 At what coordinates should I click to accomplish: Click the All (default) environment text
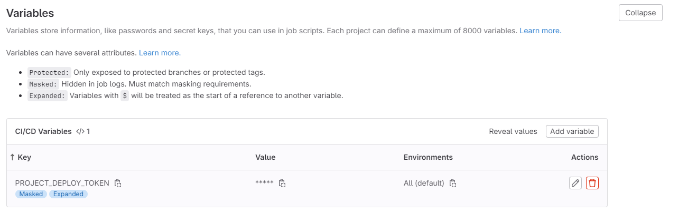424,183
